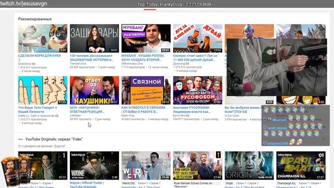Open the 'Связной' thumbnail video

coord(146,90)
